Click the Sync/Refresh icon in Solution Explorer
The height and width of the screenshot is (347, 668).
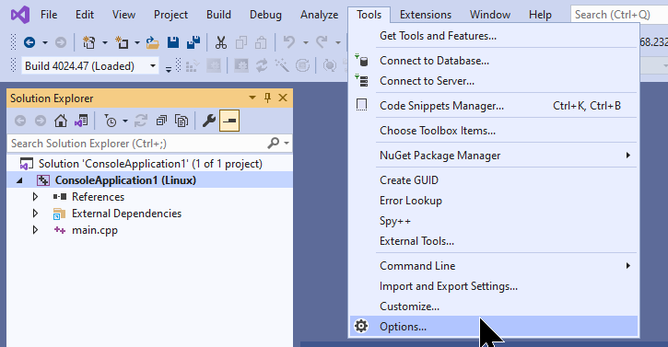(x=141, y=121)
